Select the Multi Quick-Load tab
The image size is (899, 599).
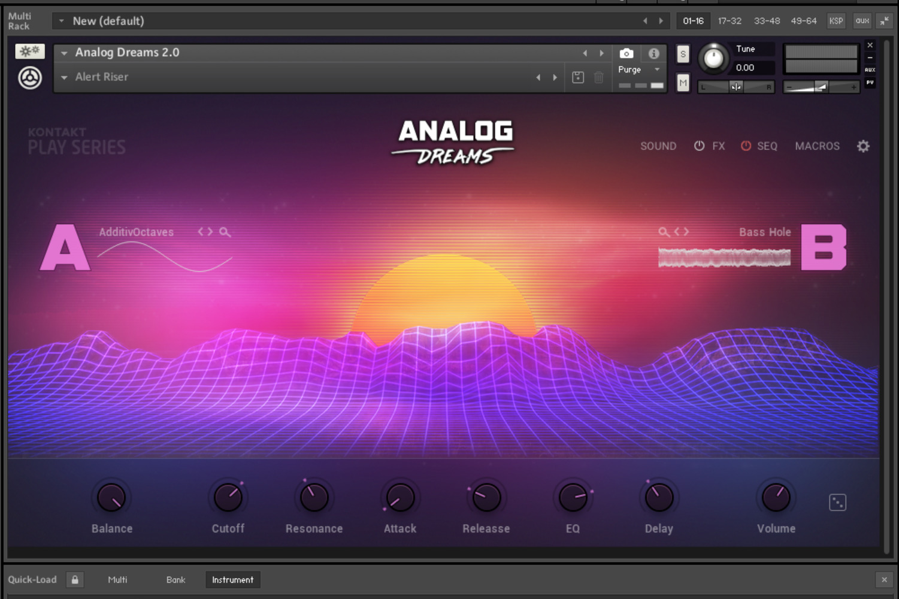click(x=117, y=580)
